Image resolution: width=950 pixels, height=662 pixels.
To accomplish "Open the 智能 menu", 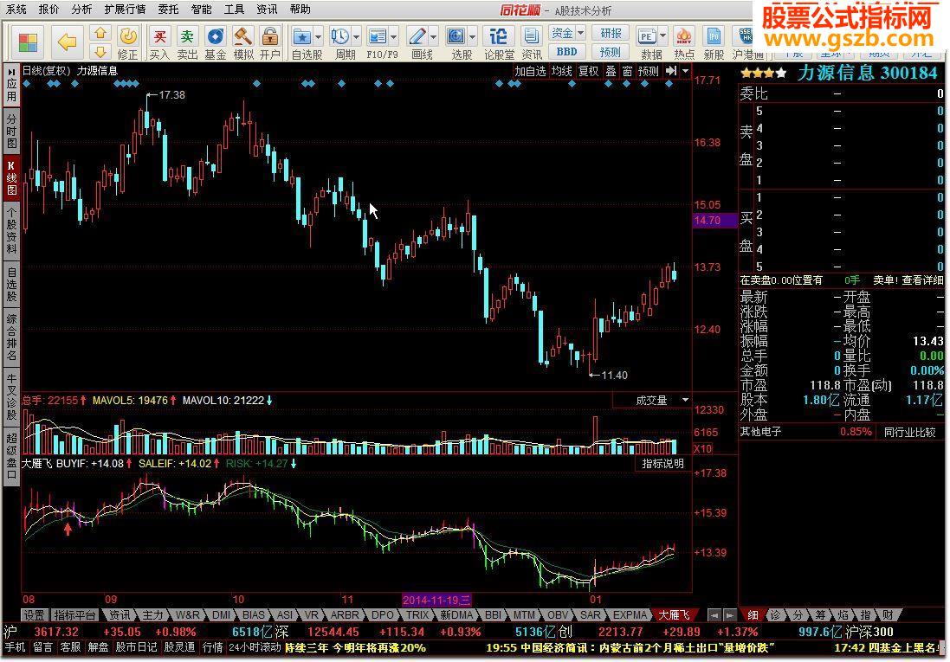I will pos(201,9).
